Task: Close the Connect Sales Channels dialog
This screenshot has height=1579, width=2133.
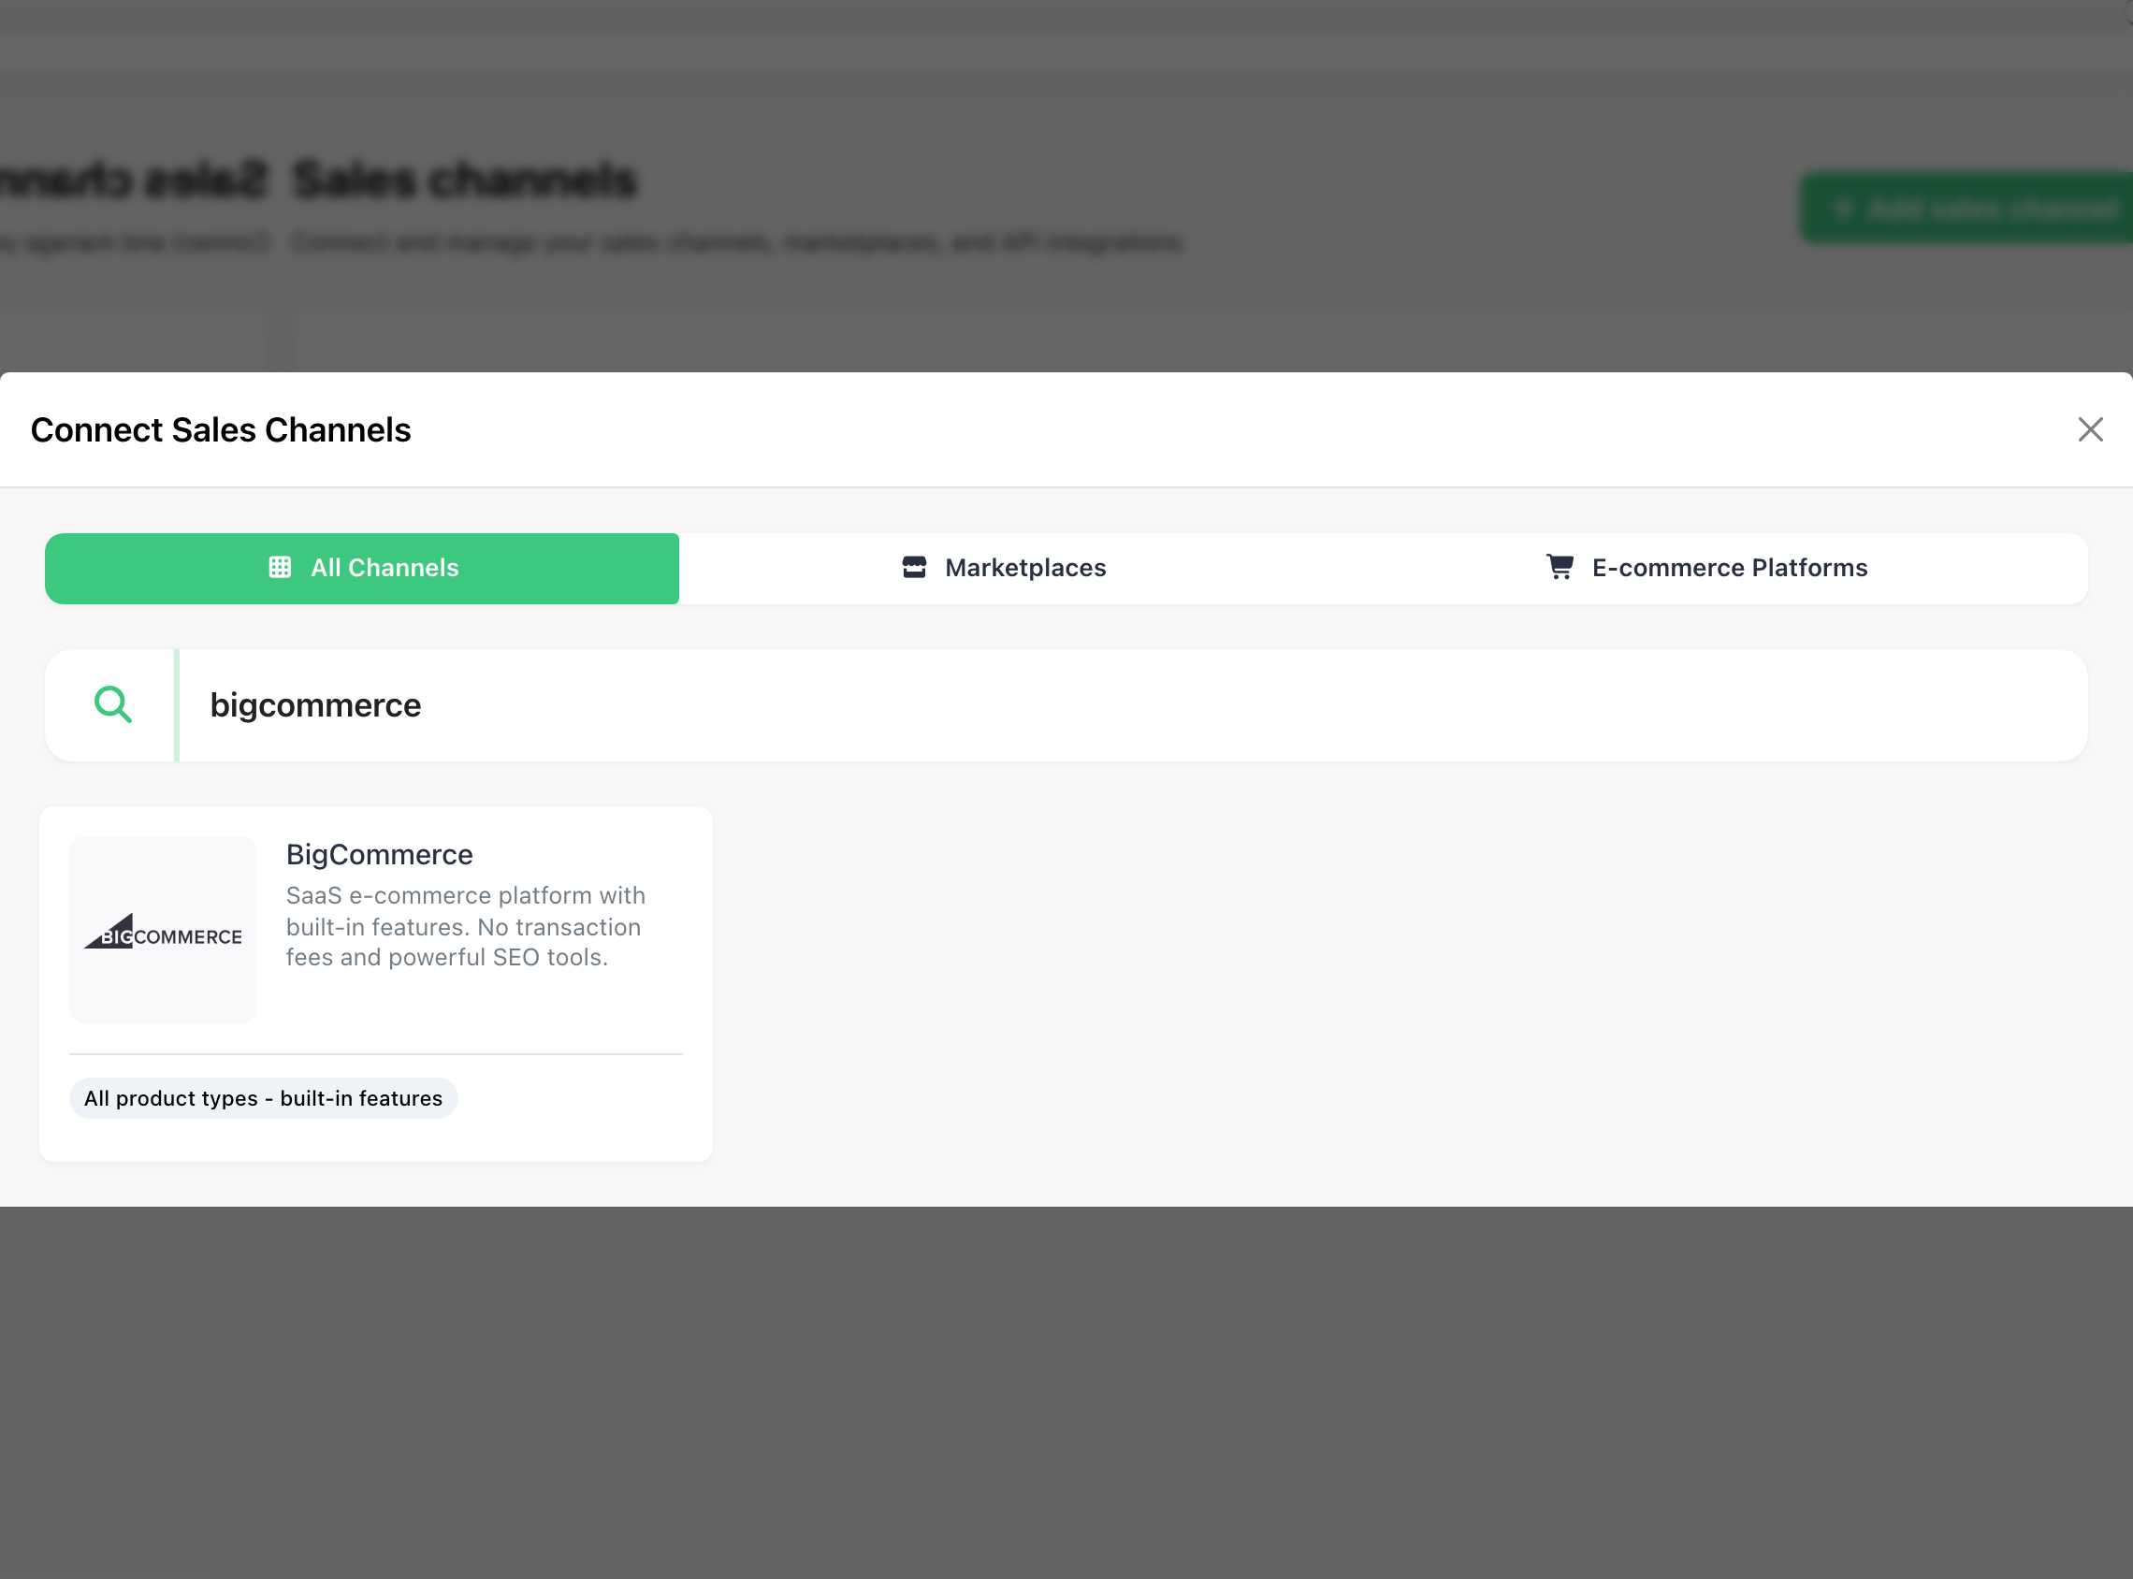Action: click(2090, 430)
